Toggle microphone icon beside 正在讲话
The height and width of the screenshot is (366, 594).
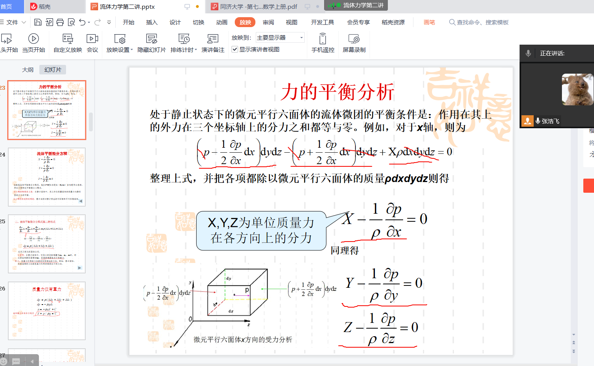[x=528, y=53]
